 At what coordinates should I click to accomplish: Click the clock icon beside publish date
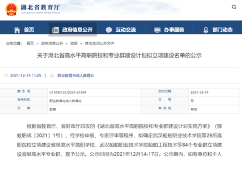[x=6, y=75]
